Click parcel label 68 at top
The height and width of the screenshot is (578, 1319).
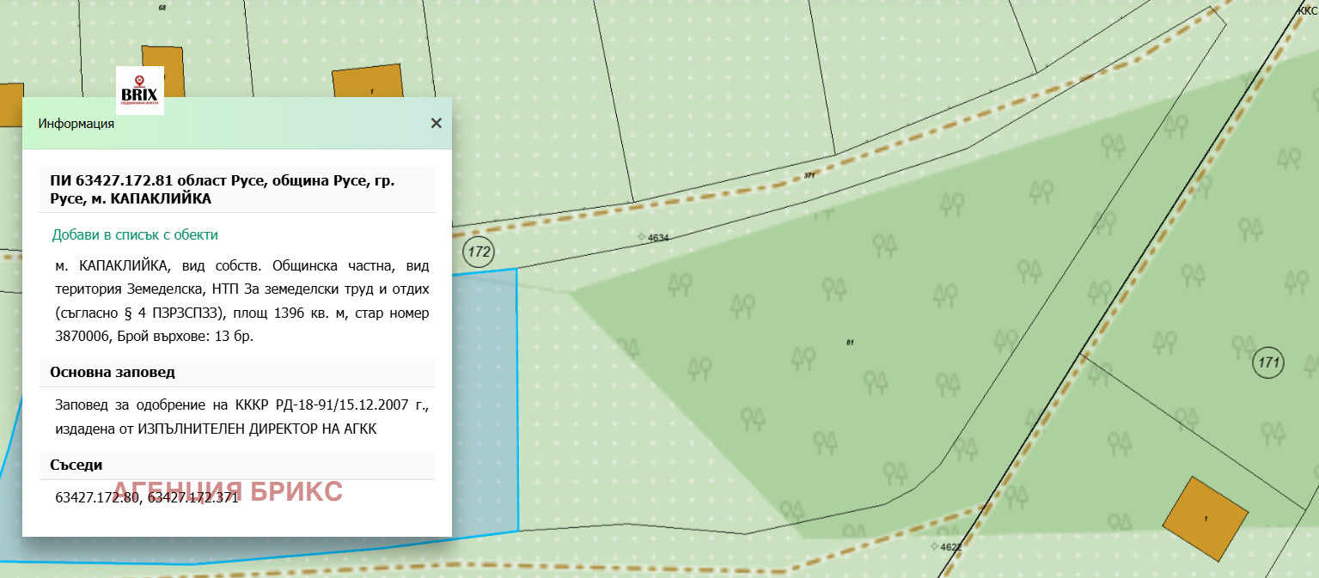point(162,7)
